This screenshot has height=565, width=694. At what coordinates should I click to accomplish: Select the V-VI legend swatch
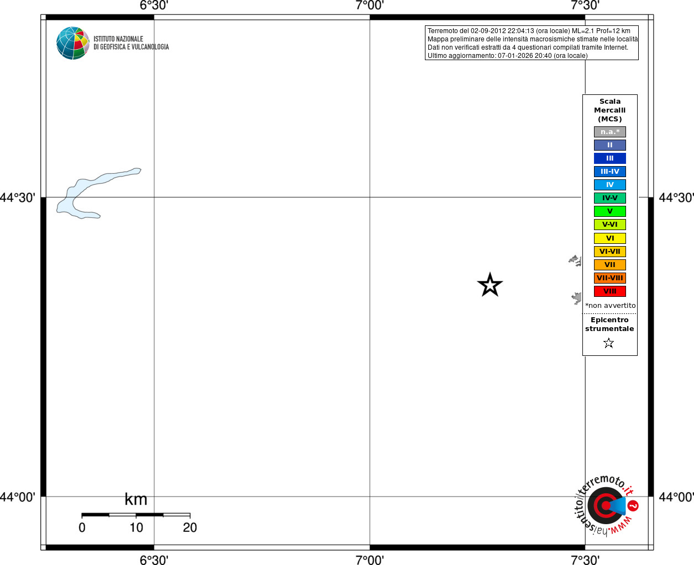610,225
